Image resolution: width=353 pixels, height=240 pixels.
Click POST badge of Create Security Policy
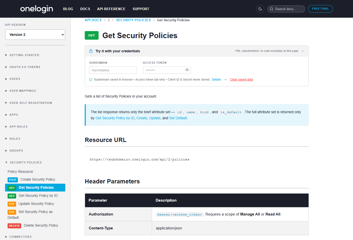click(13, 180)
